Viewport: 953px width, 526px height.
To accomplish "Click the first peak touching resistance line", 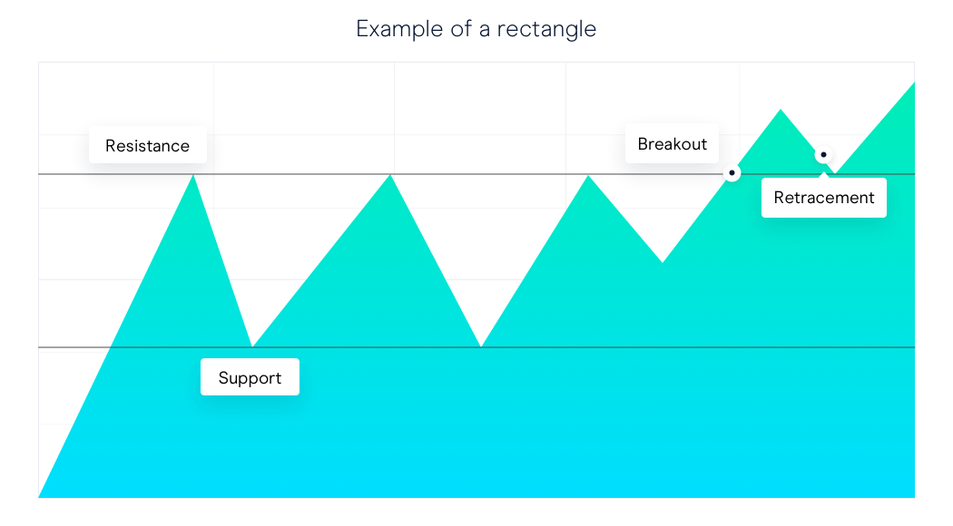I will coord(193,176).
